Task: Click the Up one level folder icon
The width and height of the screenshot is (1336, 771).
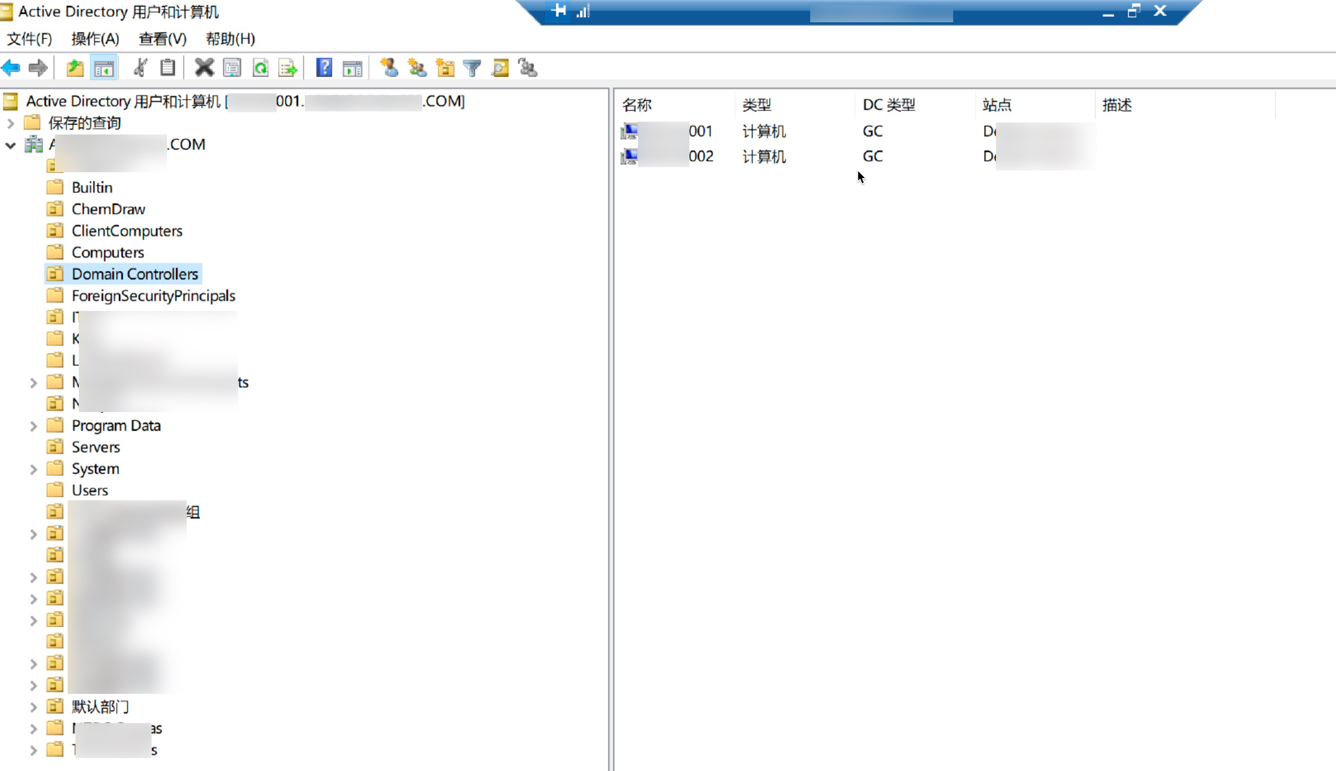Action: [x=75, y=68]
